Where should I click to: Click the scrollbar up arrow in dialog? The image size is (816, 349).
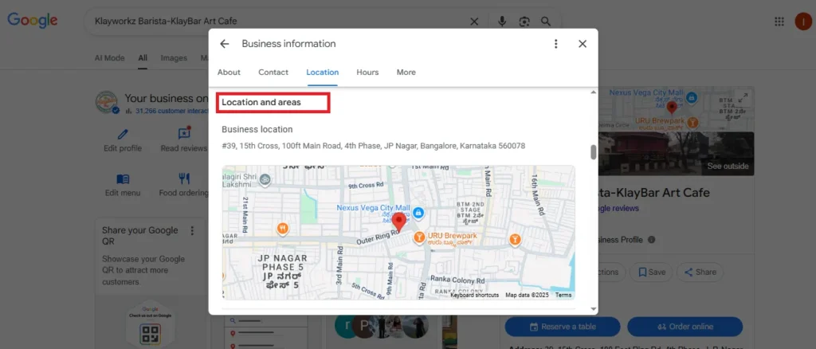(x=593, y=92)
